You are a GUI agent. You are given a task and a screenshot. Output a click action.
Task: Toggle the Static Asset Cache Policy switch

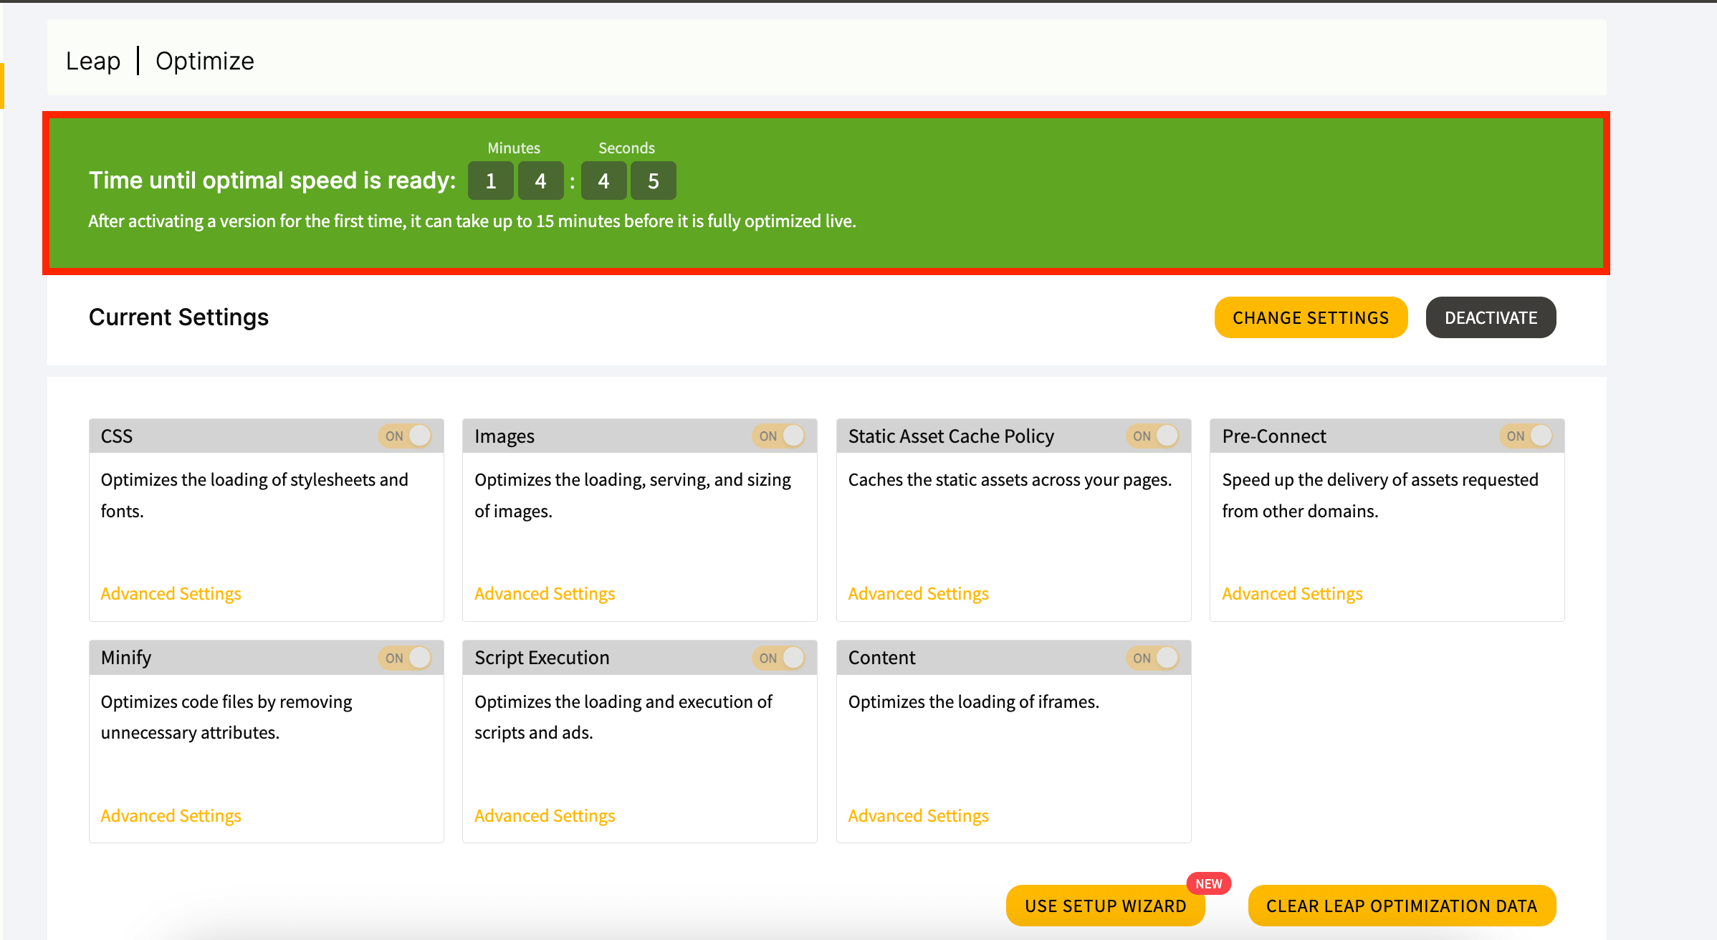[1152, 436]
